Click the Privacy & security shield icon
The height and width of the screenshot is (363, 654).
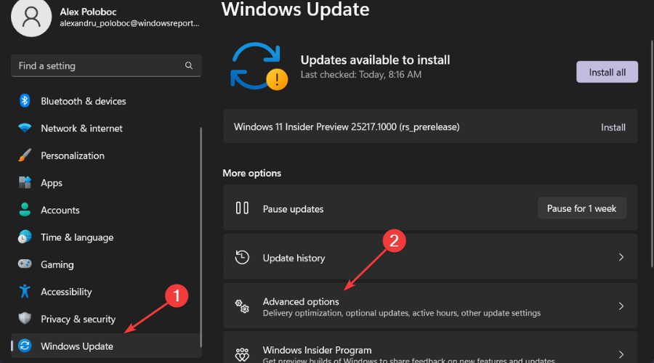coord(25,319)
